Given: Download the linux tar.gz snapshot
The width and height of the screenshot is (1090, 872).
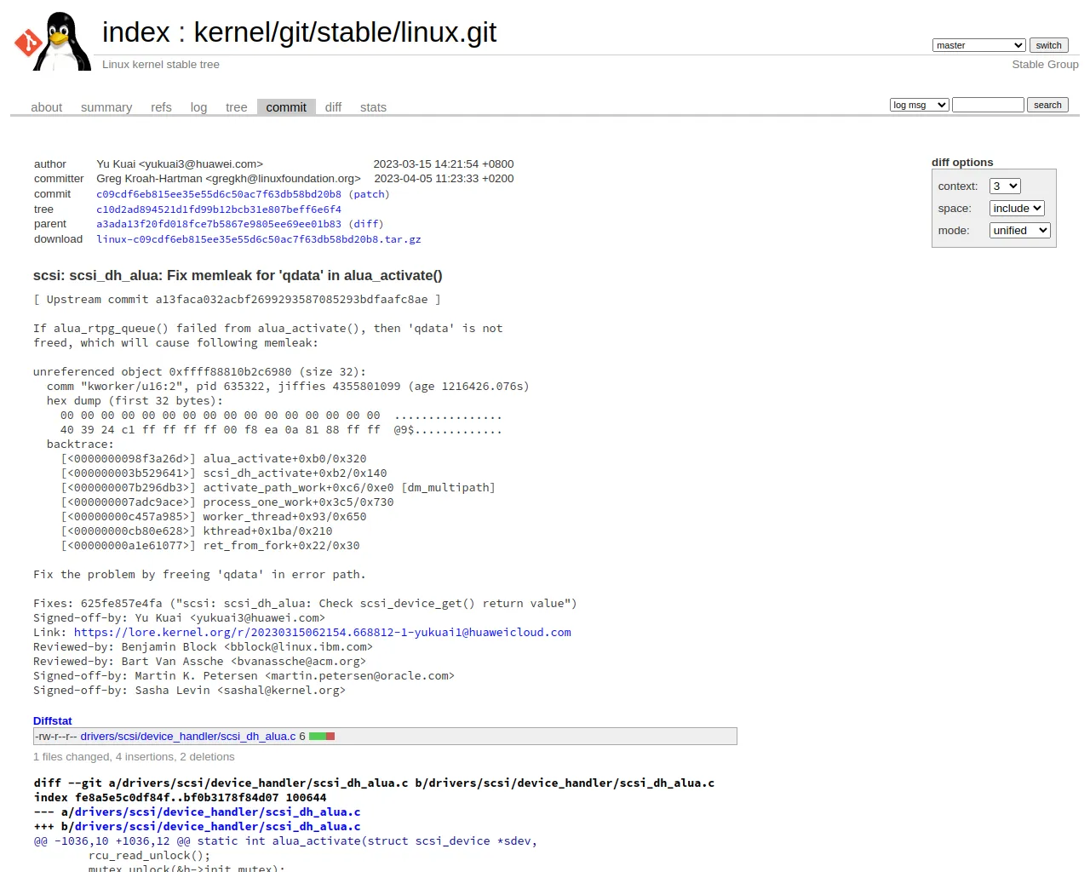Looking at the screenshot, I should click(259, 239).
